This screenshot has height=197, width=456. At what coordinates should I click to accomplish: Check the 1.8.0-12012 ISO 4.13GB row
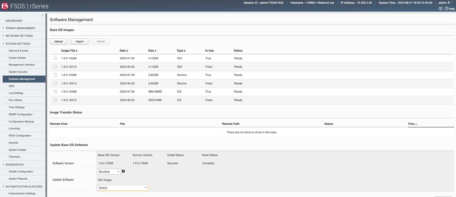click(x=55, y=67)
